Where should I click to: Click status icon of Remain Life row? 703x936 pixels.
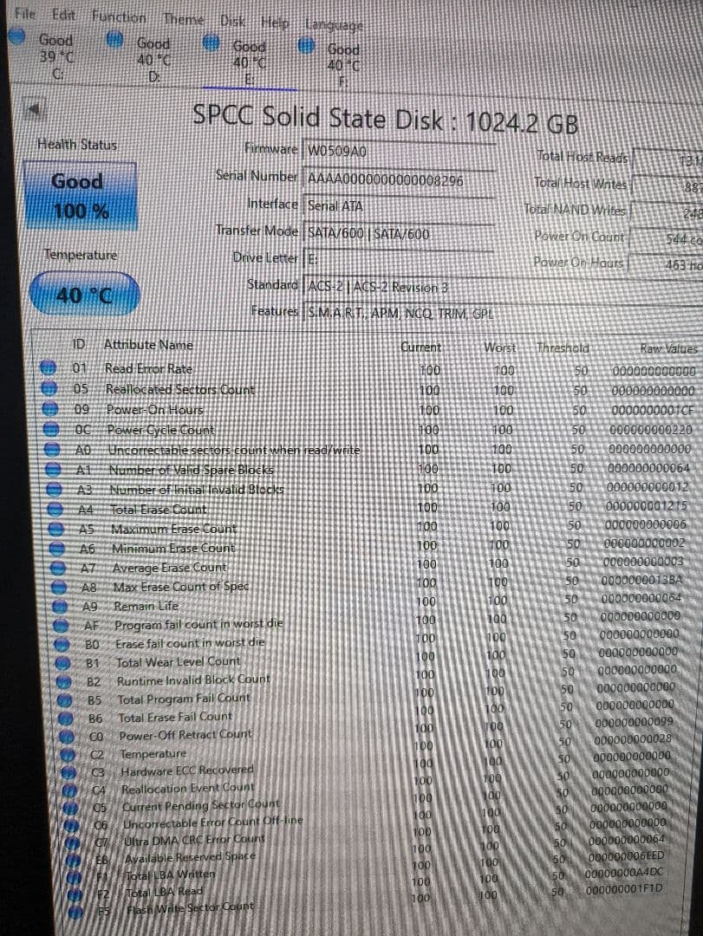point(59,607)
